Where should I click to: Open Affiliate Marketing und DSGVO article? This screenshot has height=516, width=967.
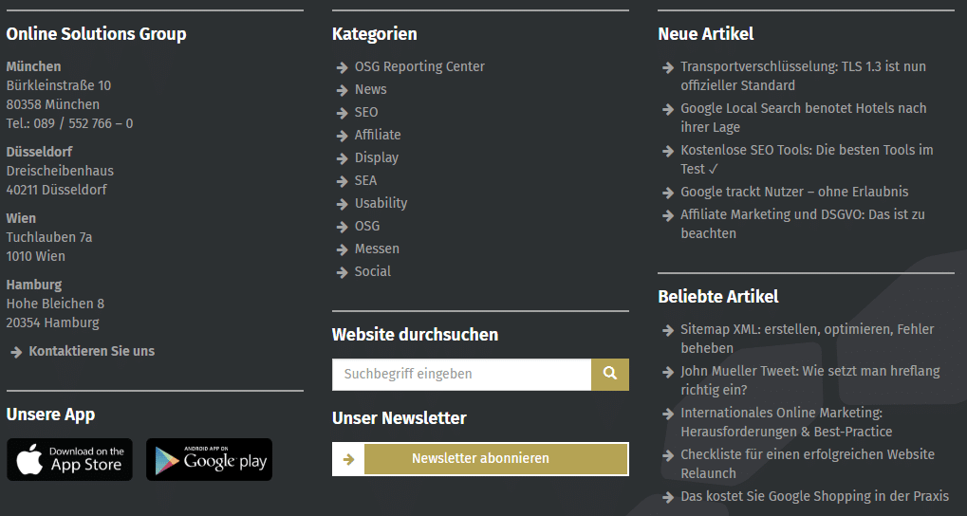(x=802, y=224)
